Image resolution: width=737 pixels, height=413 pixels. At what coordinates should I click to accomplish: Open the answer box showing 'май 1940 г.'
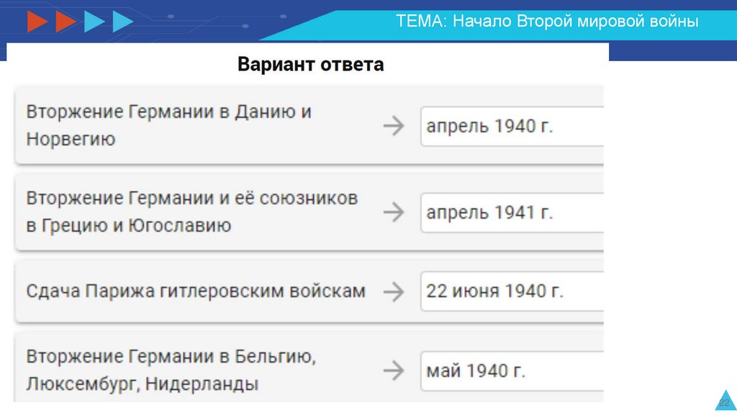click(x=511, y=371)
